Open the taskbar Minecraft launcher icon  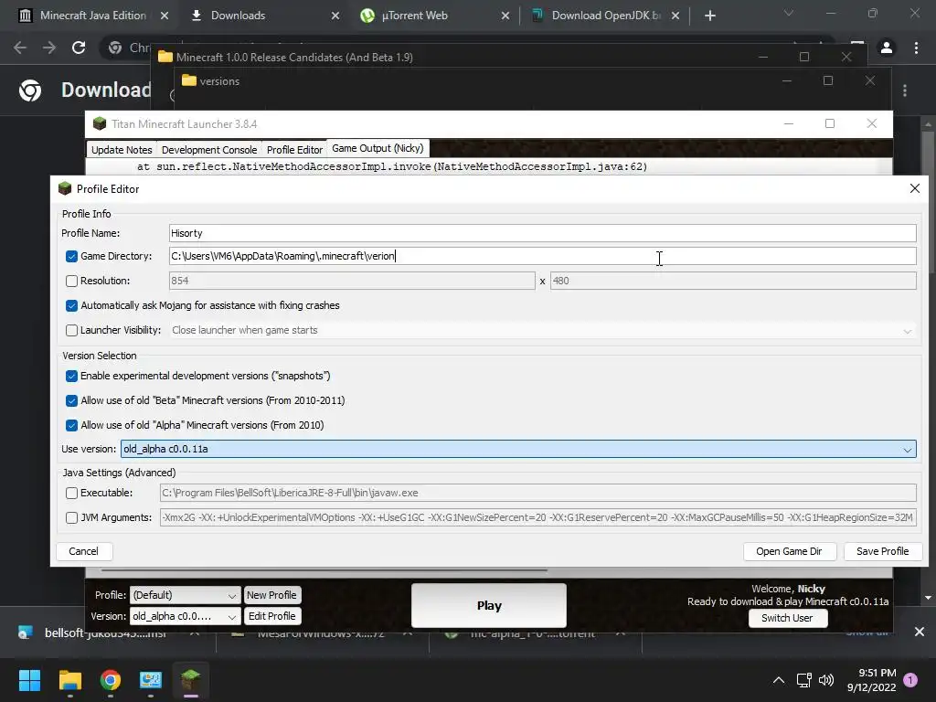(190, 680)
